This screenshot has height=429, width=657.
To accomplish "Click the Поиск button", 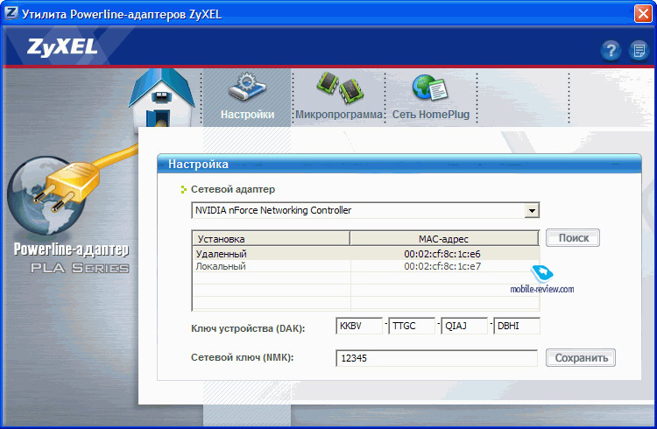I will pyautogui.click(x=573, y=238).
